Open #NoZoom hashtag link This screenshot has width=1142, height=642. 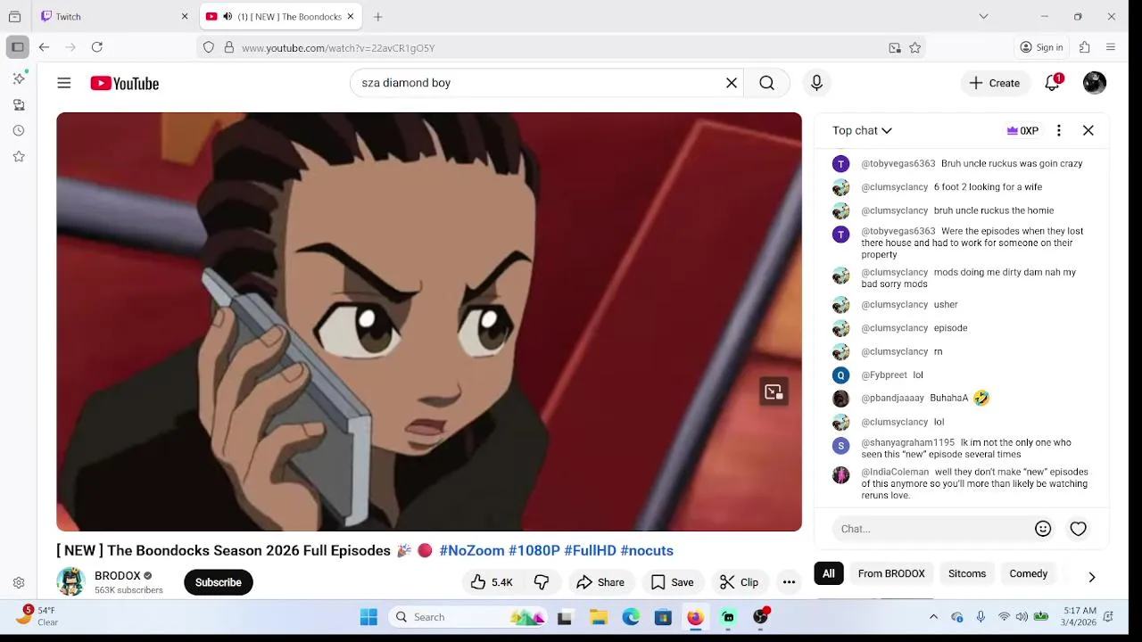pos(472,551)
